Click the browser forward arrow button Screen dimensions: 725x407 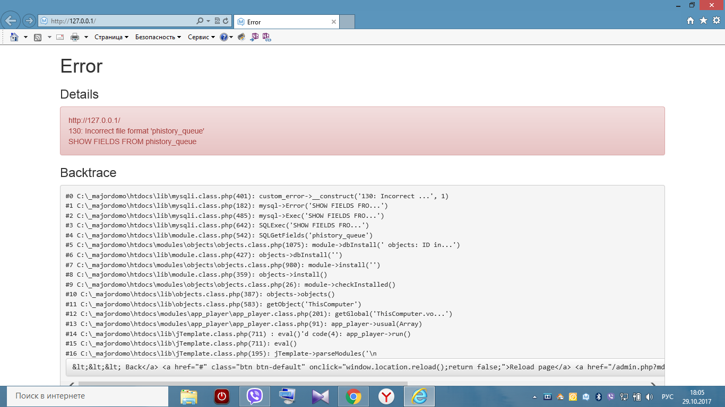pyautogui.click(x=29, y=21)
